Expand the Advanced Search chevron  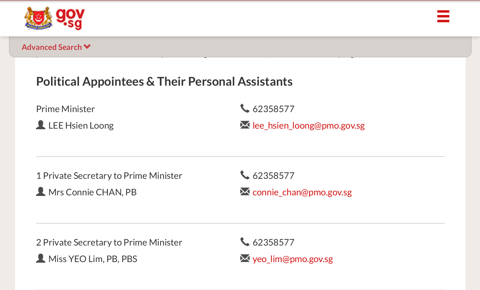pos(87,47)
